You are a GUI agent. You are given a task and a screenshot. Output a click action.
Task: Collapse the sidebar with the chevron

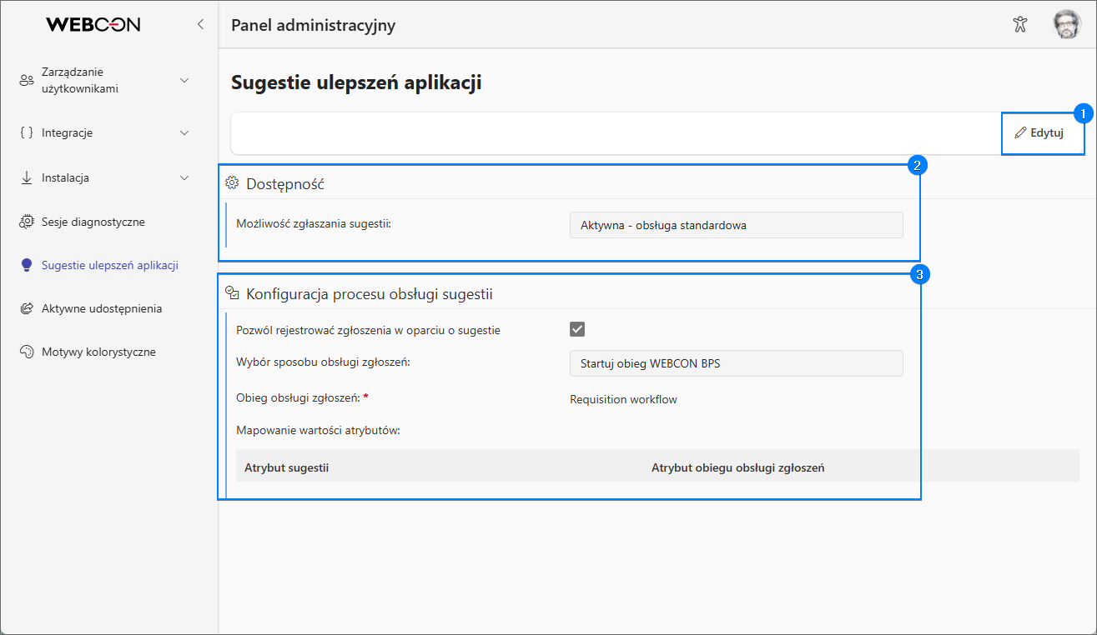click(200, 24)
